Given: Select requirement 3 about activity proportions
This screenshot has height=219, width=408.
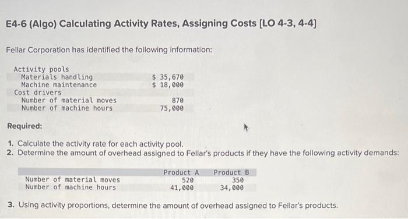Looking at the screenshot, I should (173, 205).
